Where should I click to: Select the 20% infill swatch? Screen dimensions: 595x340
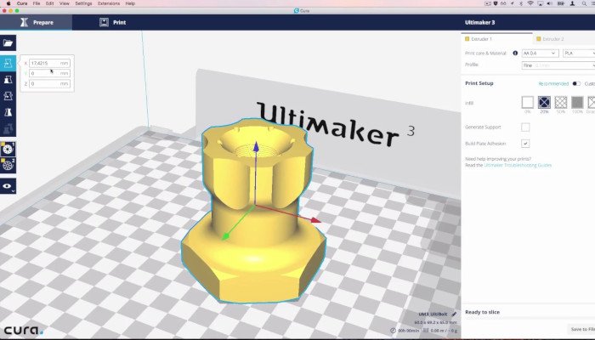545,103
